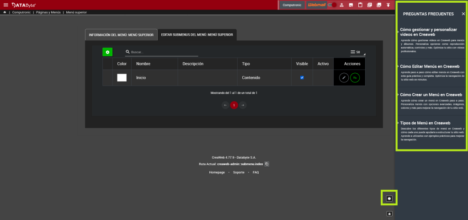Click the upload arrow icon
The width and height of the screenshot is (468, 220).
[388, 5]
